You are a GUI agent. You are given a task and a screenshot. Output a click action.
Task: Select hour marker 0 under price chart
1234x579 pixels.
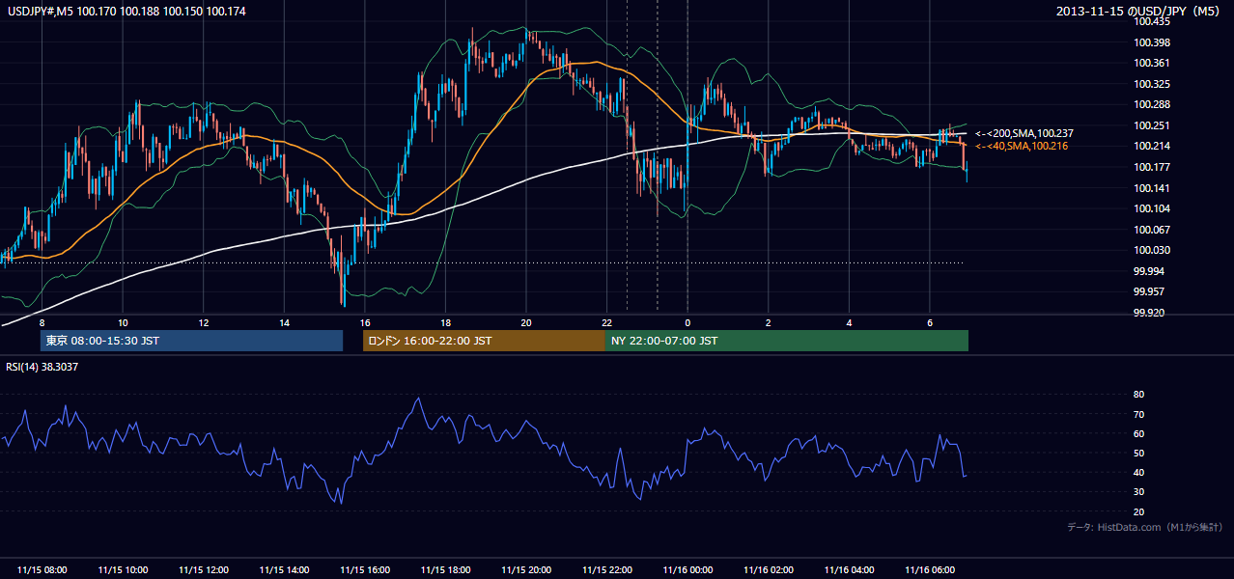pyautogui.click(x=687, y=322)
